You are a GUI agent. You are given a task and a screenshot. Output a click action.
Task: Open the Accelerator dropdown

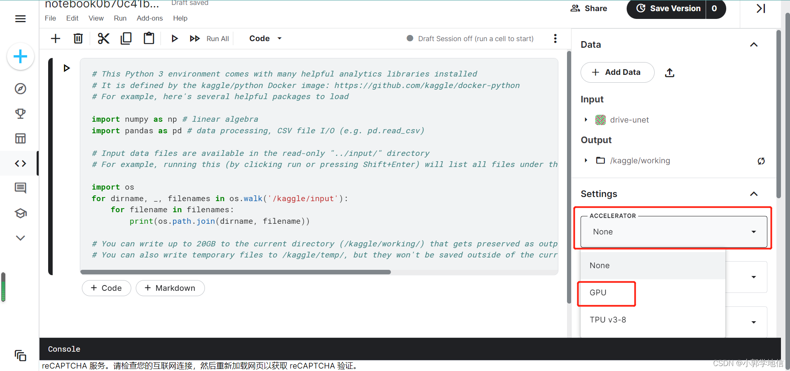[x=674, y=232]
